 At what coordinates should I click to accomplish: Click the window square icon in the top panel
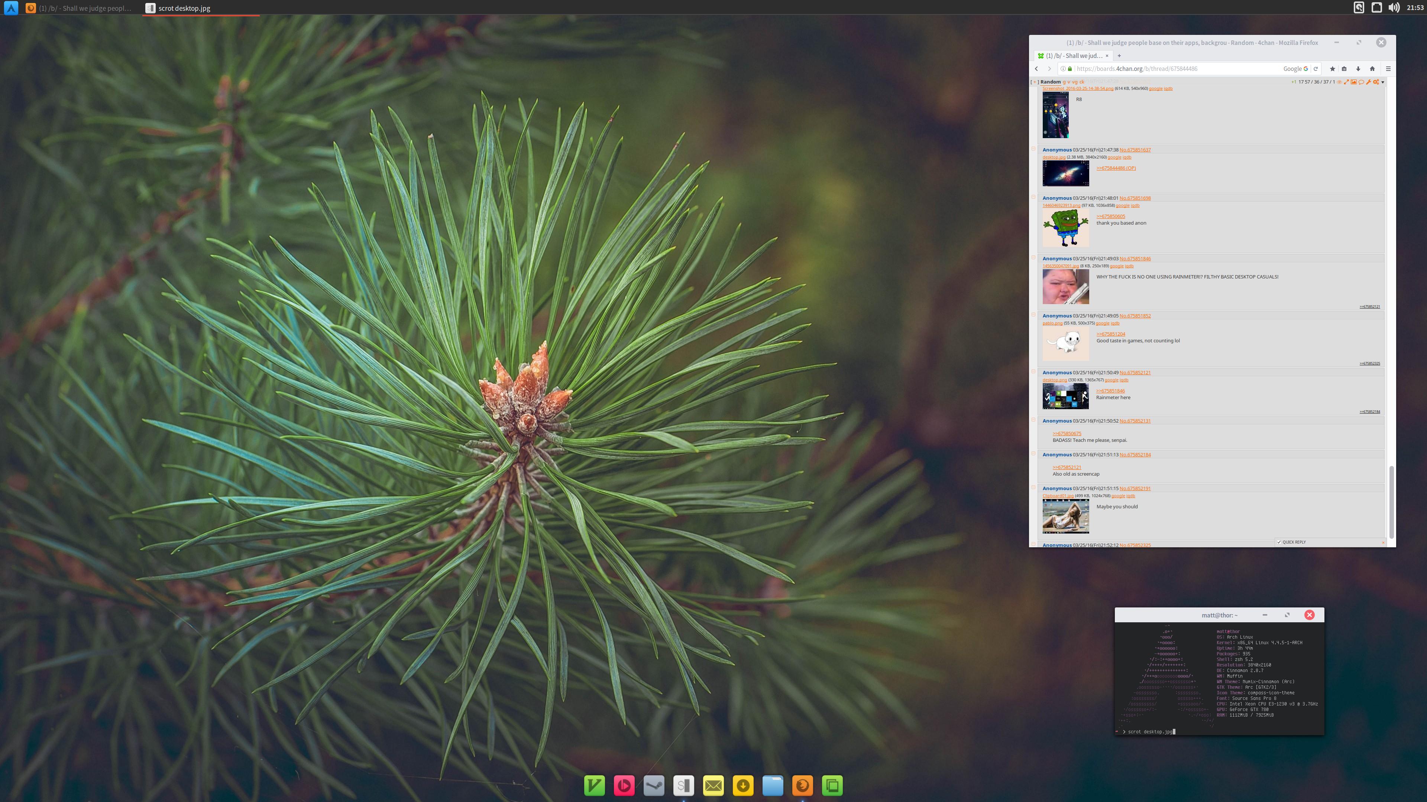click(1376, 8)
